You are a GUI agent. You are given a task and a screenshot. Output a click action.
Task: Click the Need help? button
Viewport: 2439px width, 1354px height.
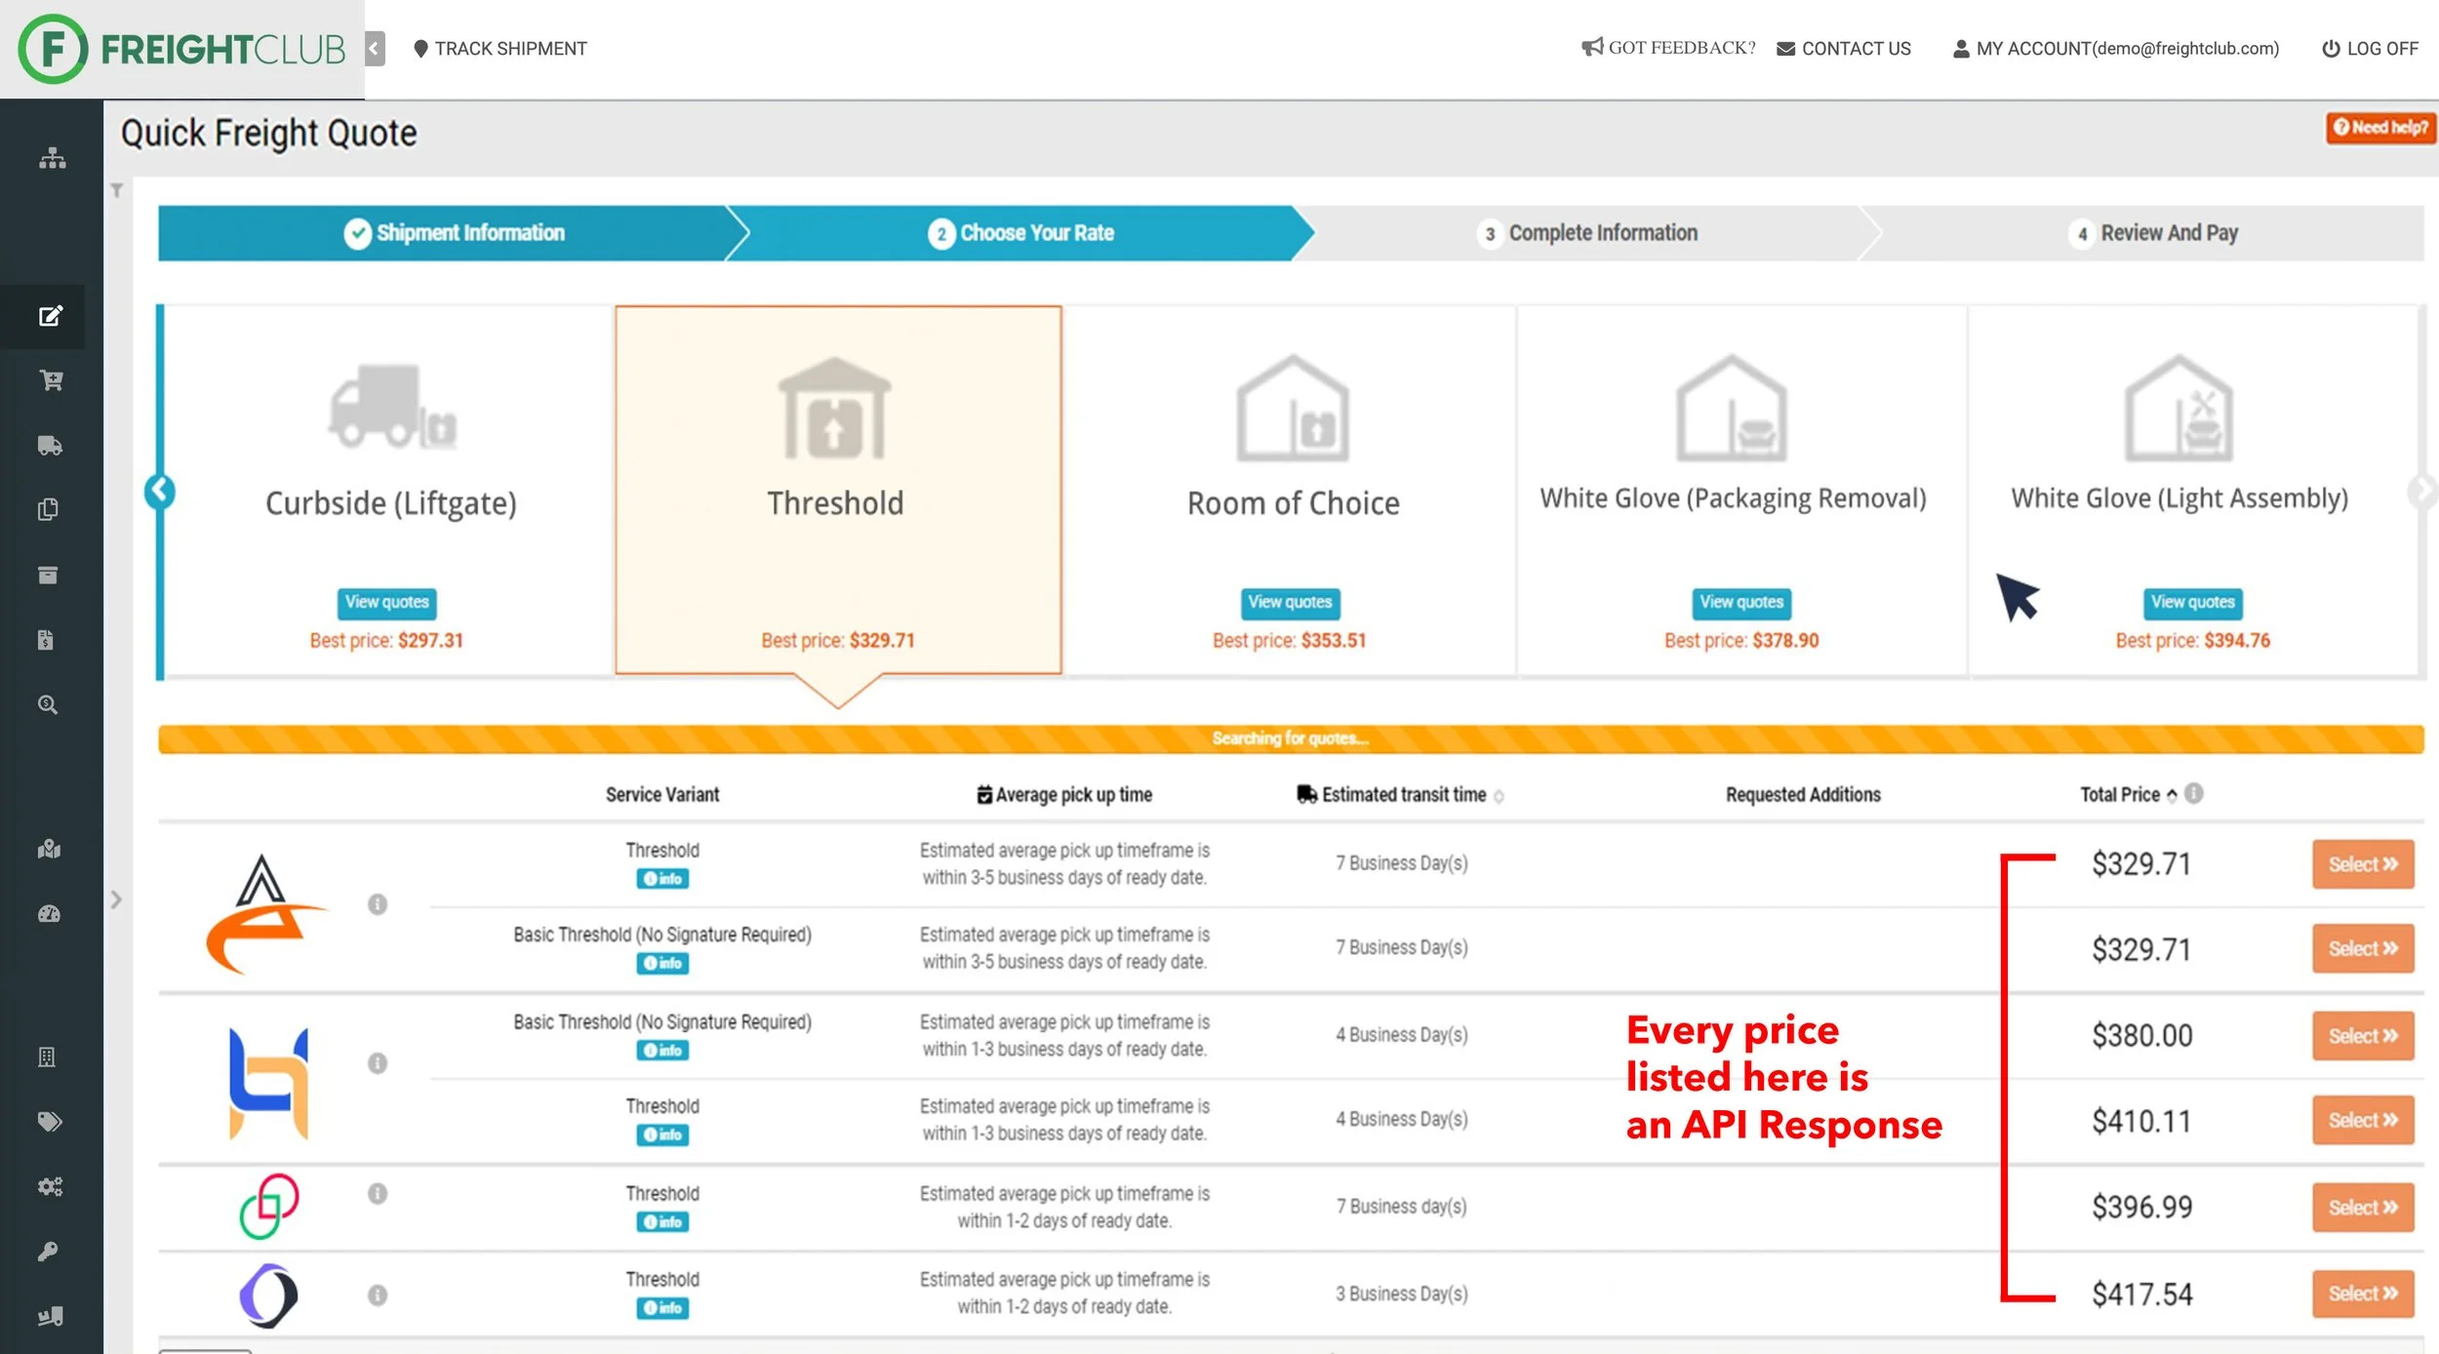pos(2379,128)
